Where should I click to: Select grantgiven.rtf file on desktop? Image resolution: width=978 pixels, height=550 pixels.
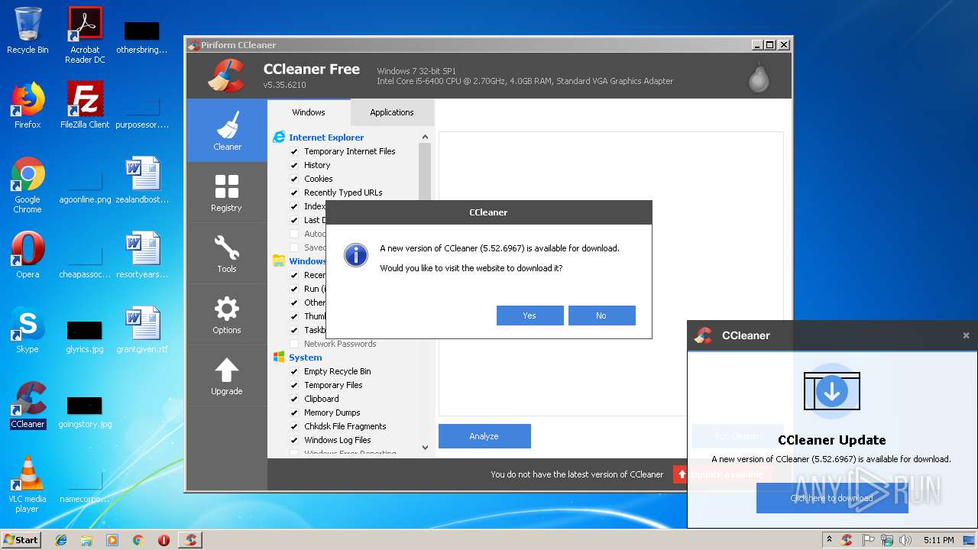(x=142, y=330)
